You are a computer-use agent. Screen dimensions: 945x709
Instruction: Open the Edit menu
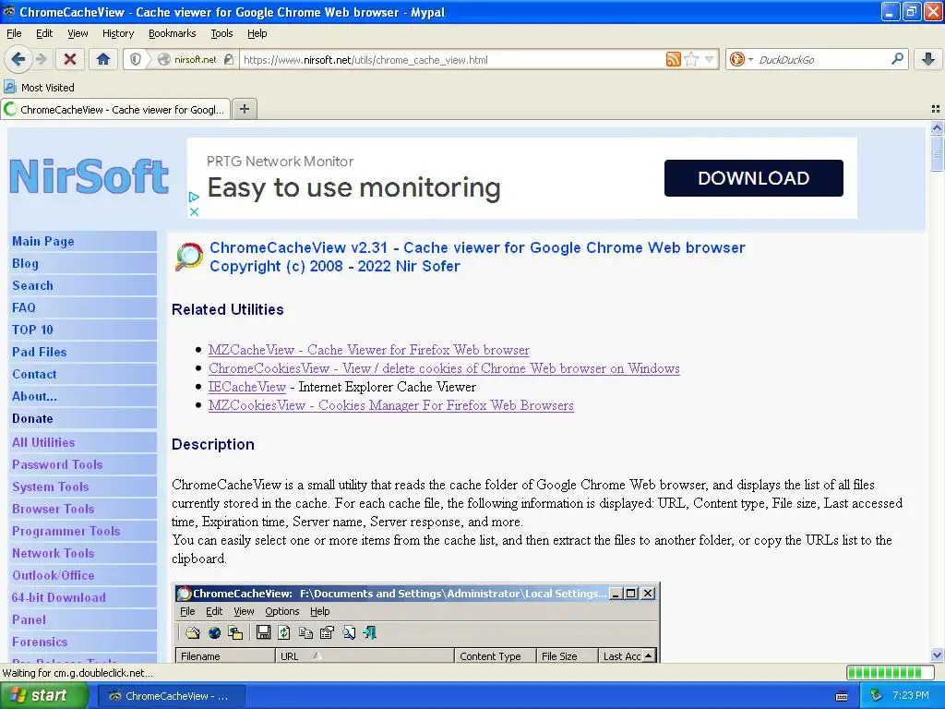(x=44, y=33)
